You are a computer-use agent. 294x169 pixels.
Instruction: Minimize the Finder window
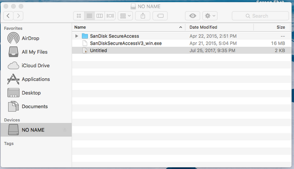click(x=13, y=6)
